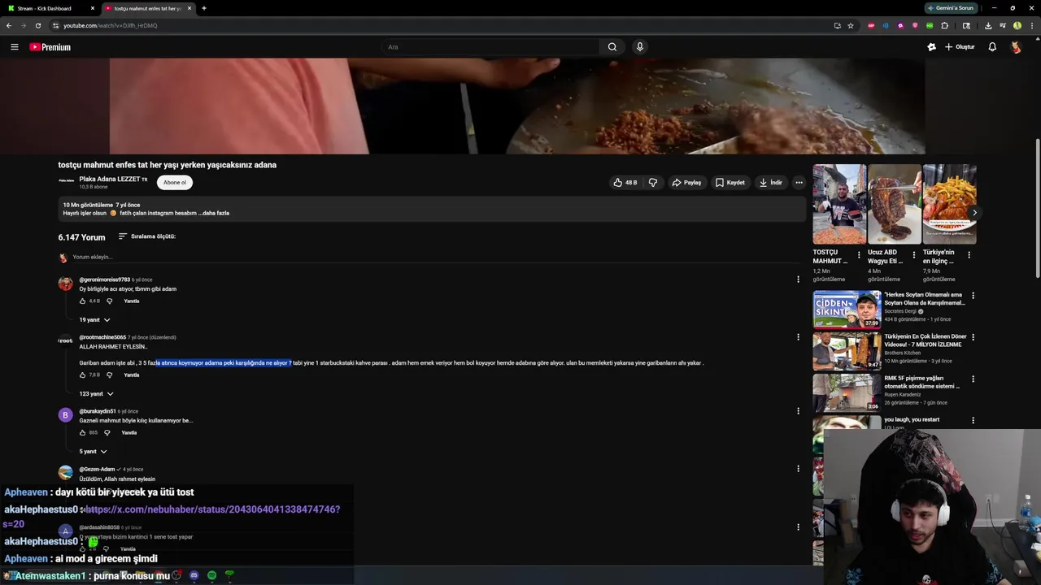Viewport: 1041px width, 585px height.
Task: Open menu for Brothers Kitchen video
Action: [x=973, y=337]
